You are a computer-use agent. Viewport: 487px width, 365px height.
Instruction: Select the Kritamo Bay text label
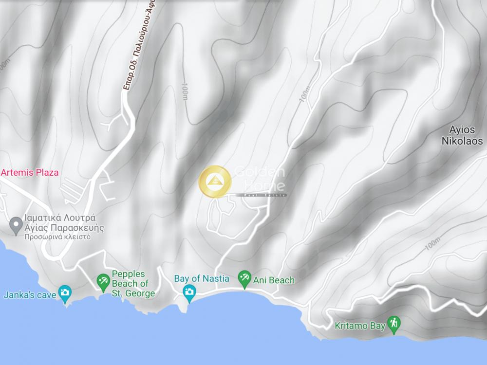[x=360, y=326]
